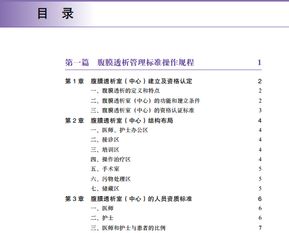
Task: Select 一、医师、护士办公区 entry
Action: [x=119, y=130]
